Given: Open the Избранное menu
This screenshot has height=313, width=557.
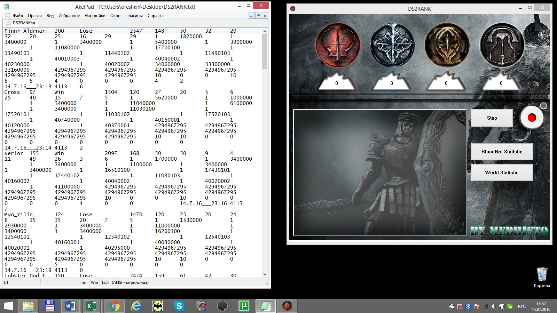Looking at the screenshot, I should coord(69,16).
